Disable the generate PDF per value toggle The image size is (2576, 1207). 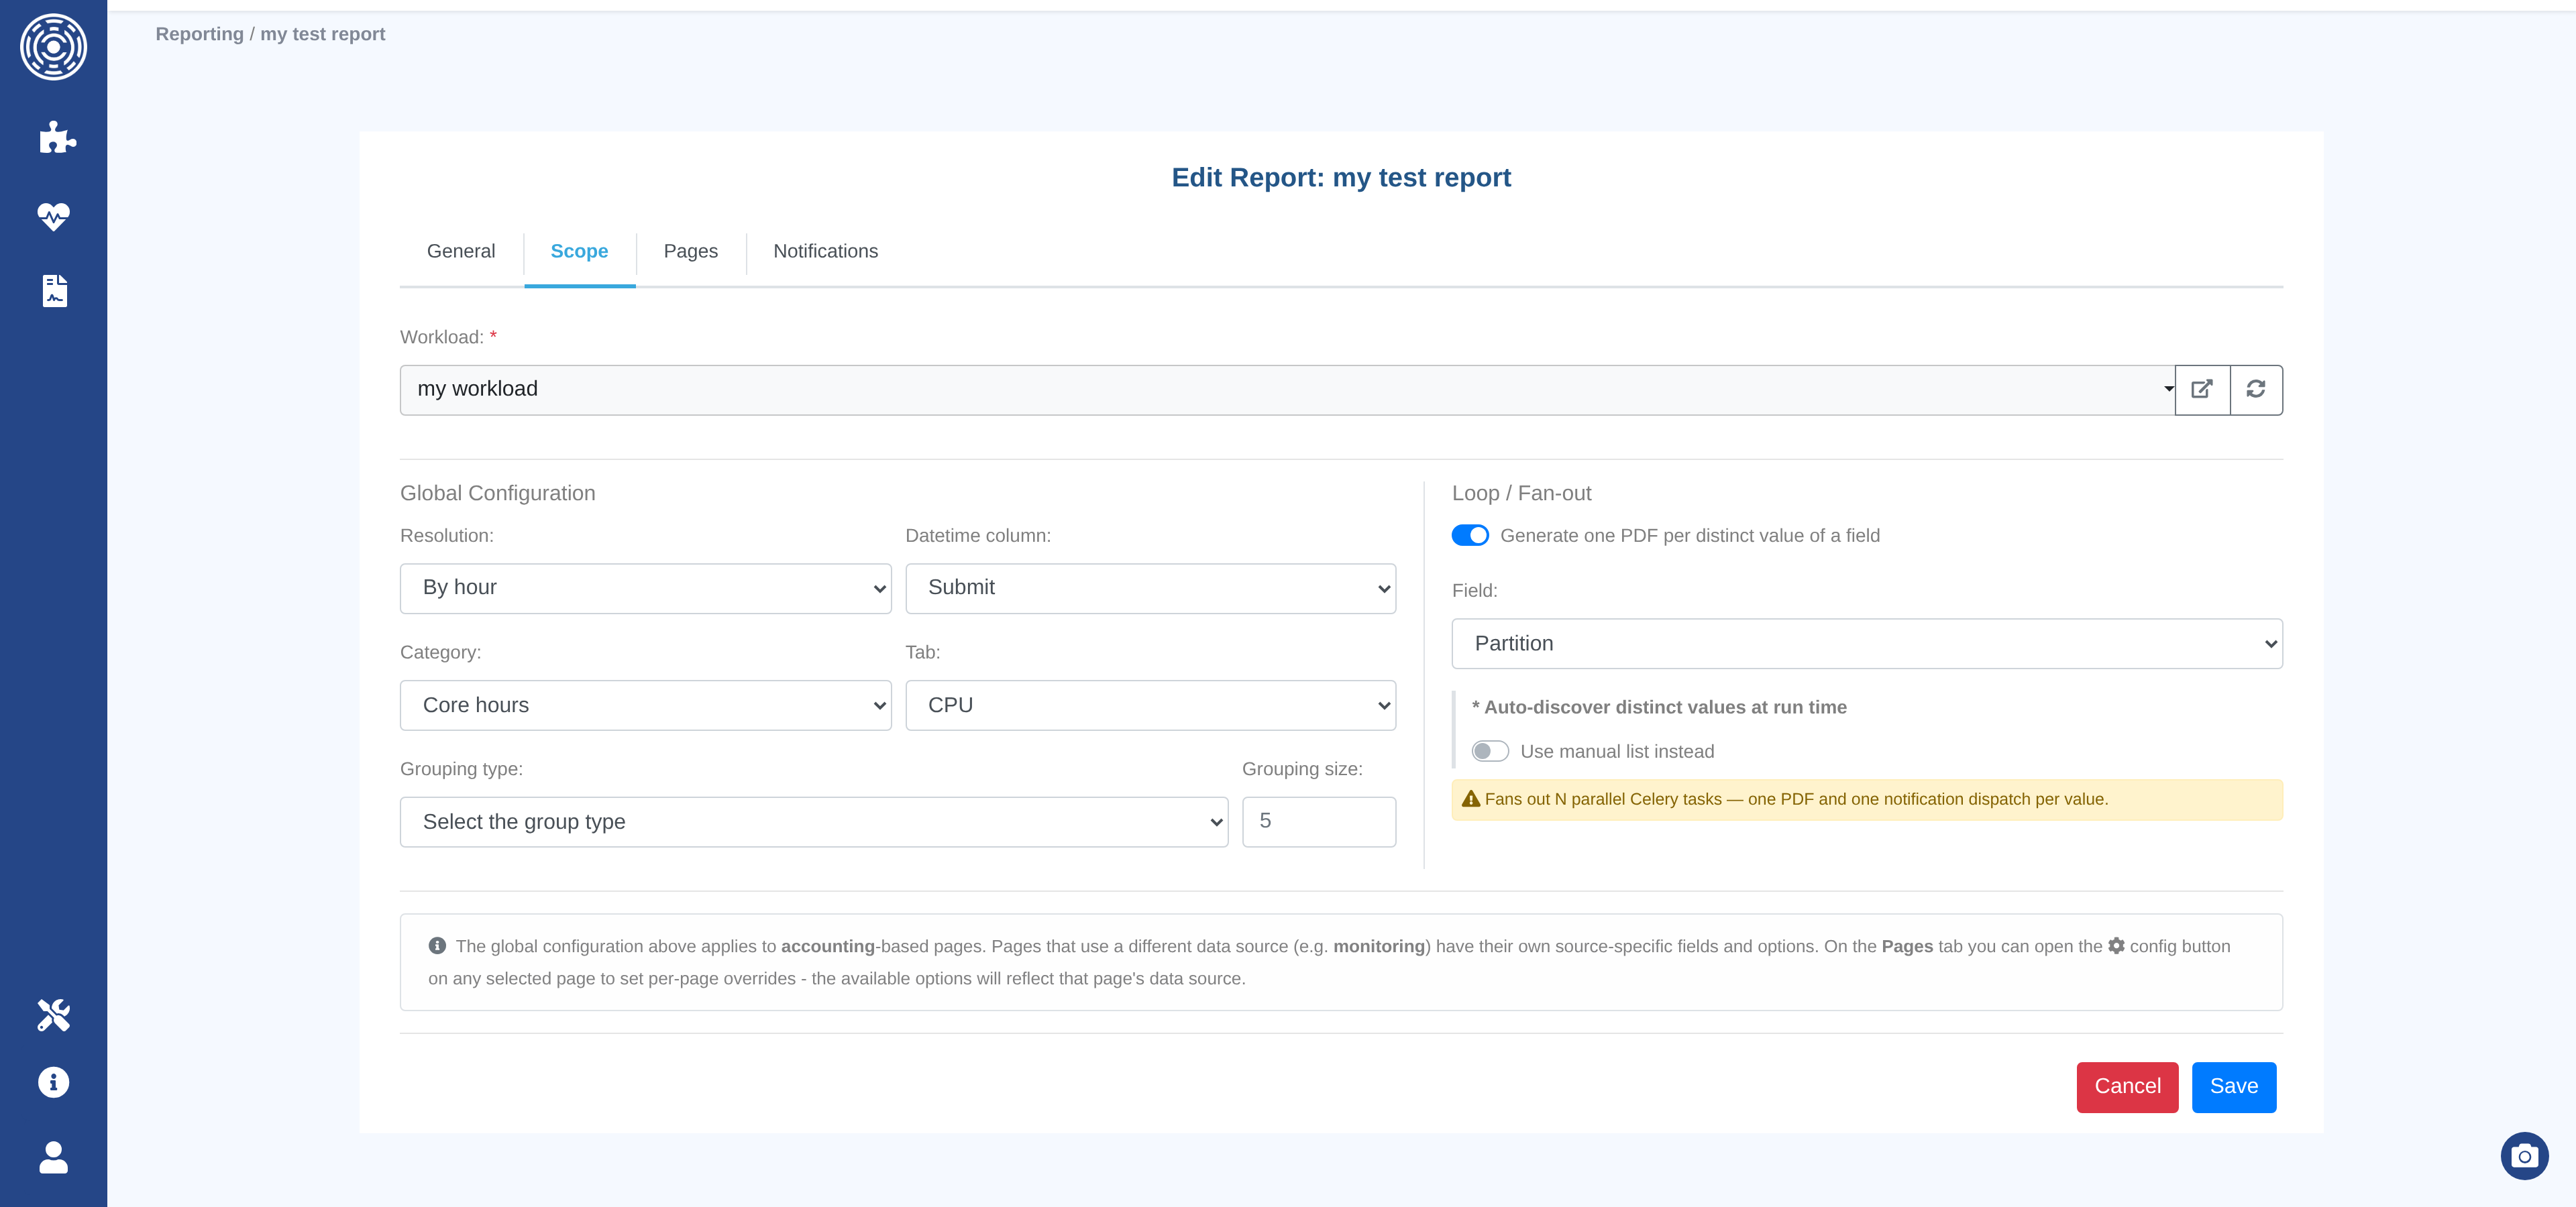(x=1470, y=536)
